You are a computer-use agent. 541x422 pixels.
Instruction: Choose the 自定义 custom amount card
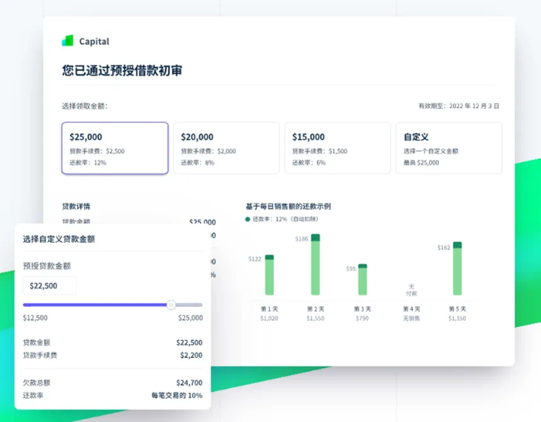(x=449, y=148)
